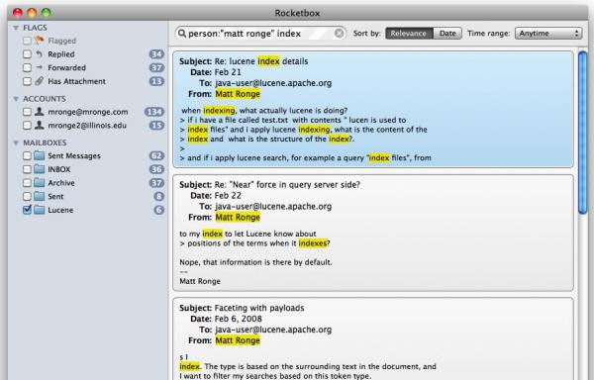The width and height of the screenshot is (594, 380).
Task: Open the 'Faceting with payloads' message
Action: (x=373, y=339)
